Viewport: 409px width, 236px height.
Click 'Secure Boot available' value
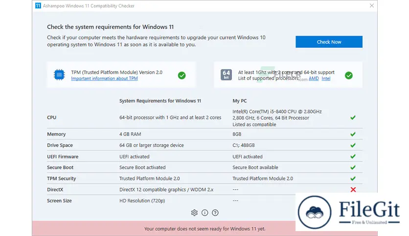255,167
